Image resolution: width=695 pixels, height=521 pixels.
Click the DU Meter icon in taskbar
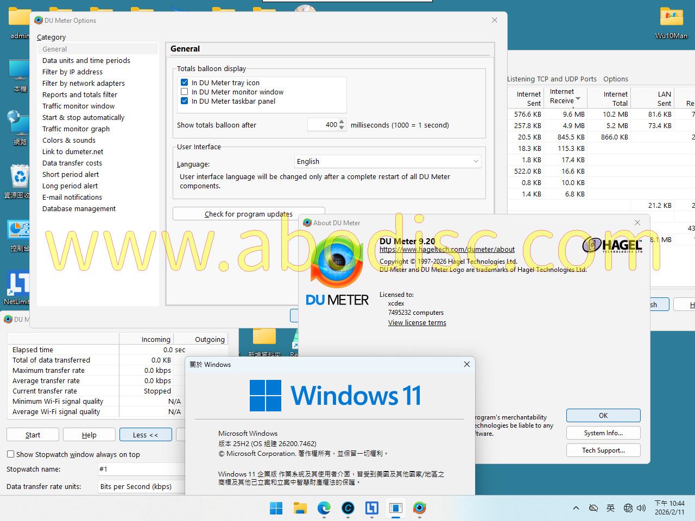pyautogui.click(x=419, y=509)
